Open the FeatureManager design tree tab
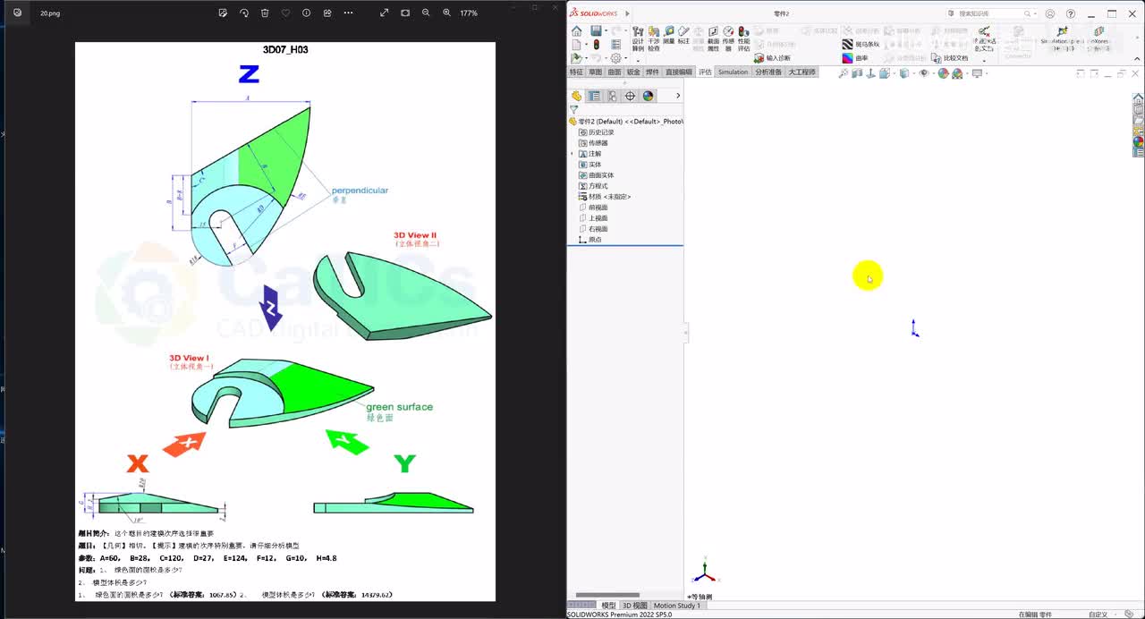The height and width of the screenshot is (619, 1145). [576, 96]
